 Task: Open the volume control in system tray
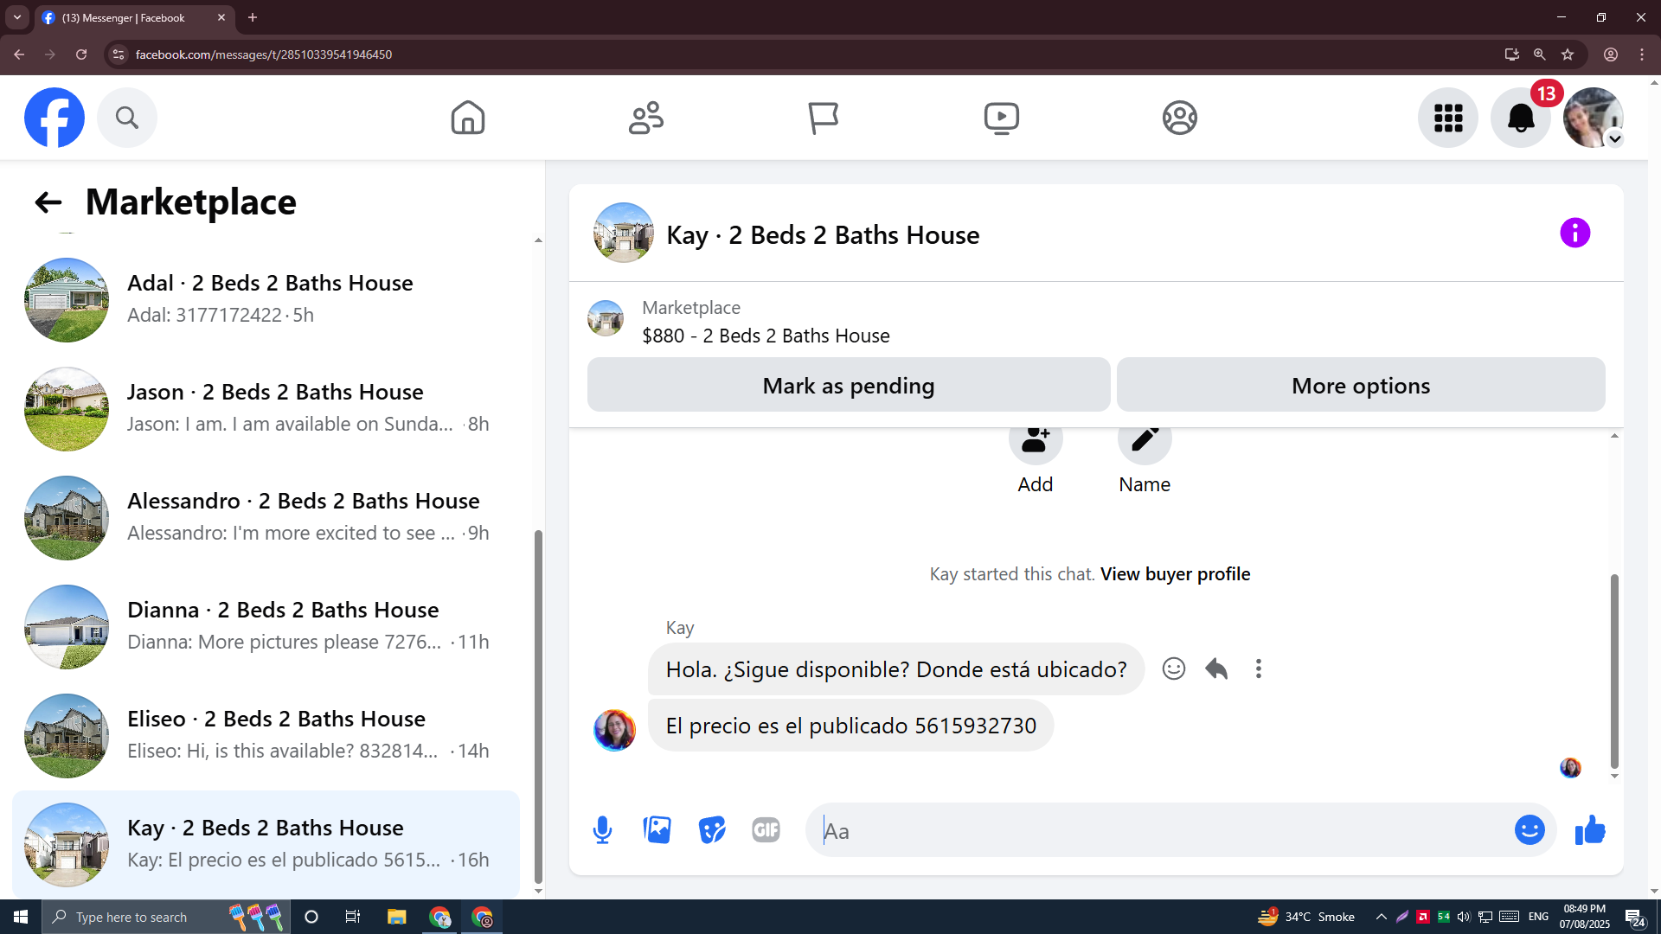click(1464, 917)
